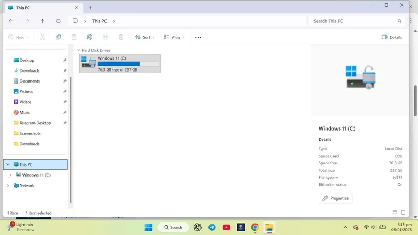Screen dimensions: 418x235
Task: Open Telegram from the taskbar
Action: [212, 227]
